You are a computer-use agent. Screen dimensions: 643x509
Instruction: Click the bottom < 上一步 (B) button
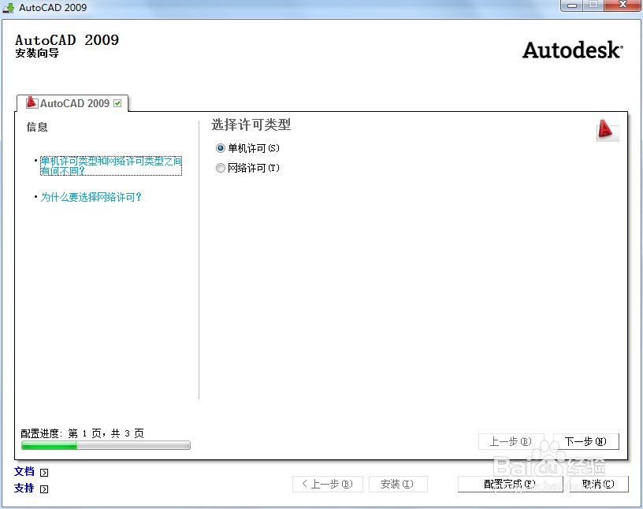[328, 484]
